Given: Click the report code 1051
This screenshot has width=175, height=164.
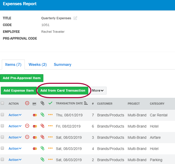Looking at the screenshot, I should click(x=45, y=25).
